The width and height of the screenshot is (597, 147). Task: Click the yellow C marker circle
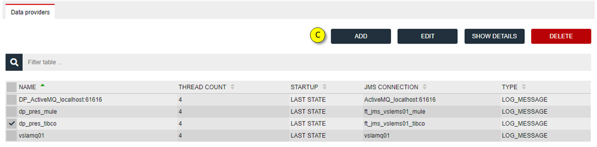coord(318,36)
